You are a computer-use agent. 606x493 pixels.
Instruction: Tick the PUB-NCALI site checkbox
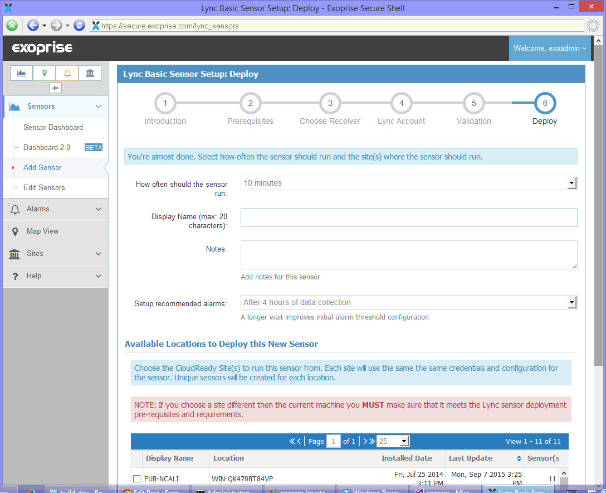pyautogui.click(x=136, y=478)
